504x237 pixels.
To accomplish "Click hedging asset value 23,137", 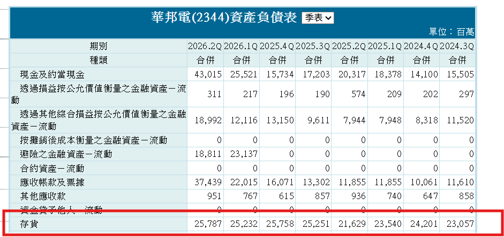I will pos(244,154).
